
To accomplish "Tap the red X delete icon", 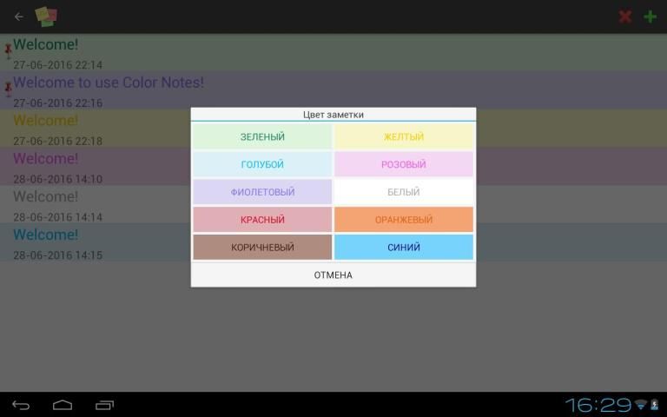I will 624,17.
